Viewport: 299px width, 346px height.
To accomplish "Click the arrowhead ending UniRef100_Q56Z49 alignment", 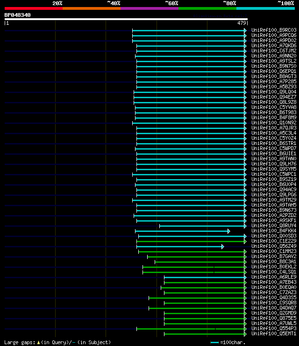I will [x=223, y=247].
